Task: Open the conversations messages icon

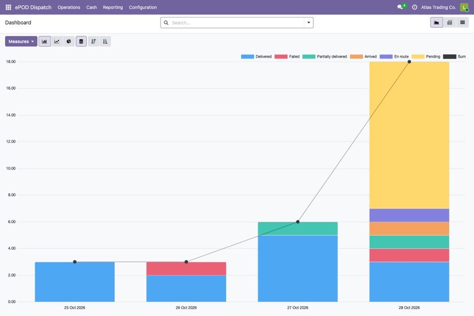Action: click(400, 7)
